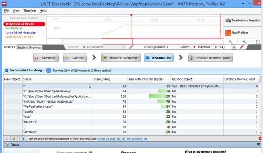Sort by the GC root object column

(197, 80)
